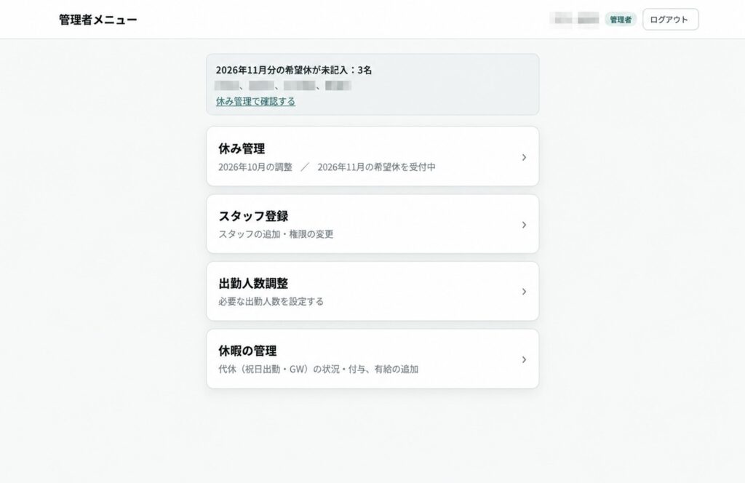Click the 管理者メニュー page title
Image resolution: width=745 pixels, height=483 pixels.
98,20
